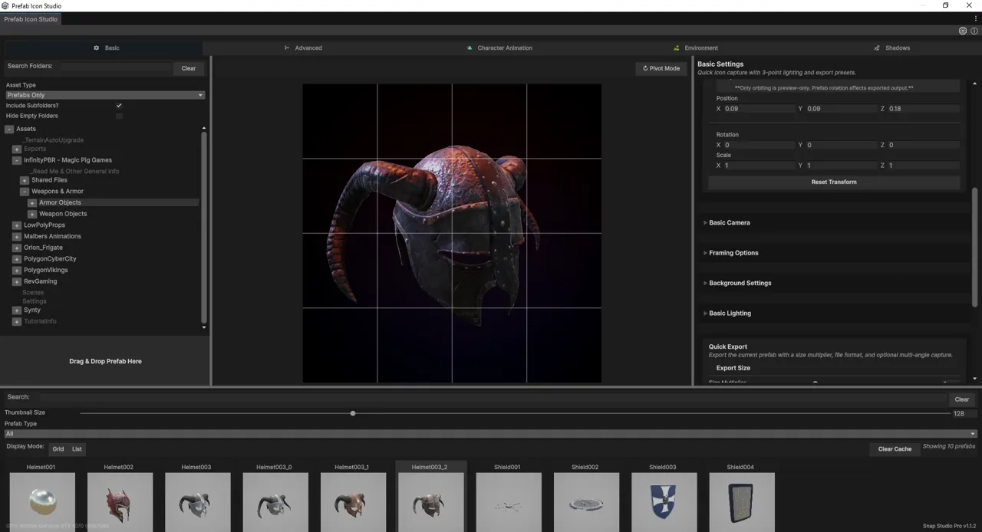
Task: Expand the Armor Objects folder
Action: pos(32,203)
